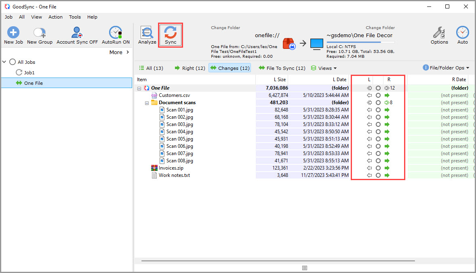Screen dimensions: 476x273
Task: Open the View menu
Action: tap(36, 17)
